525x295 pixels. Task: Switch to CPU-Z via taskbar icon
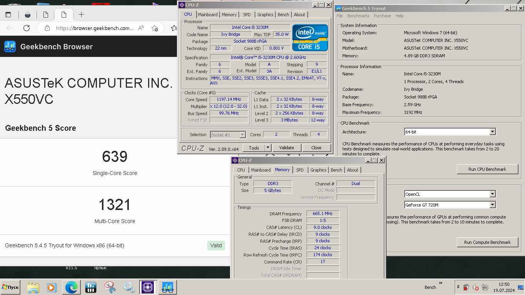pyautogui.click(x=148, y=287)
